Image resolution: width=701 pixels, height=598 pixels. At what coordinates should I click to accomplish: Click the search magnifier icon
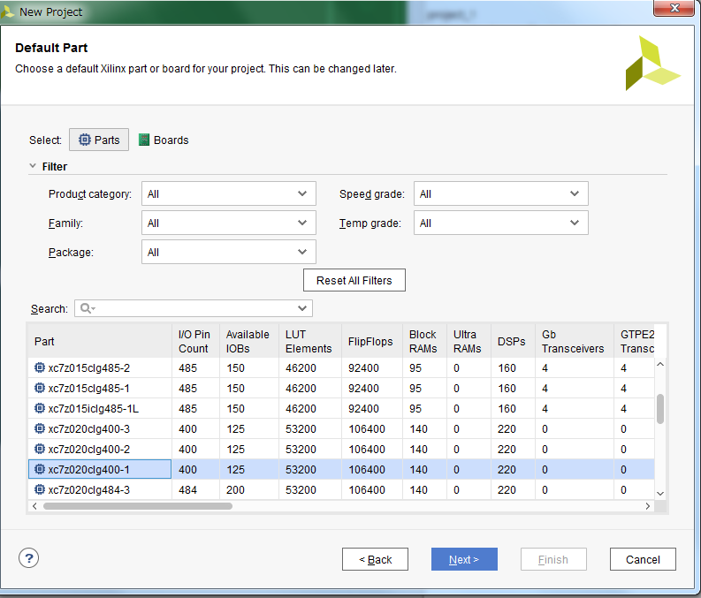[x=86, y=308]
